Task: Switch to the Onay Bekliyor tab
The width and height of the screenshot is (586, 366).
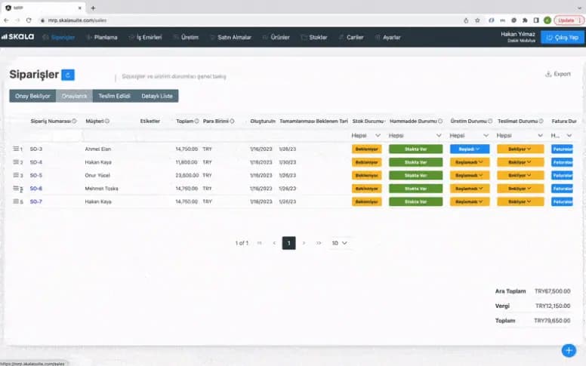Action: point(32,96)
